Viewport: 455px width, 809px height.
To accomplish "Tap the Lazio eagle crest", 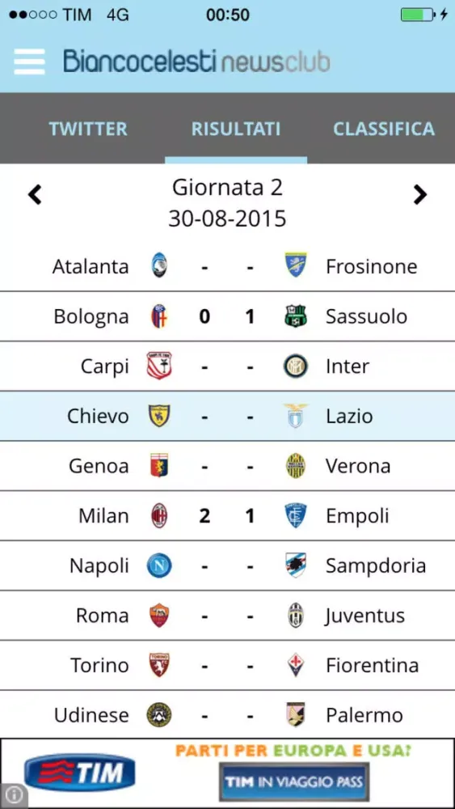I will pyautogui.click(x=296, y=416).
